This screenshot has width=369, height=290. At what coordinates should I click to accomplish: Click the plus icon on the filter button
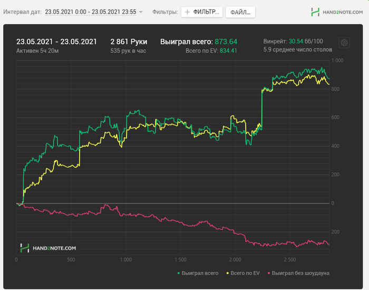[x=187, y=12]
